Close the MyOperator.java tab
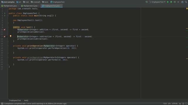This screenshot has width=188, height=105. tap(18, 6)
